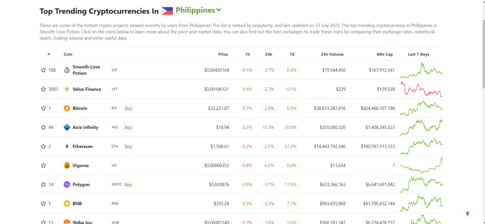Open the Value Finance coin link
The height and width of the screenshot is (224, 485).
click(x=87, y=89)
